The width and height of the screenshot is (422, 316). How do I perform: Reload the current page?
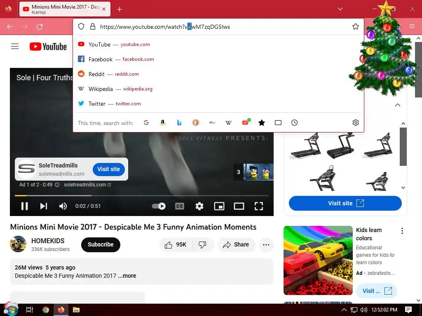click(40, 27)
